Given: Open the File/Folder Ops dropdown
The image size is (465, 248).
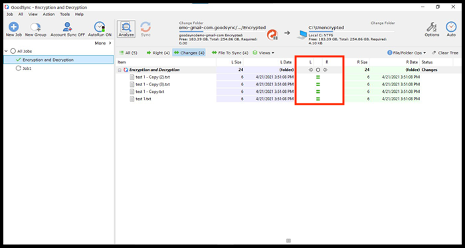Looking at the screenshot, I should point(407,53).
